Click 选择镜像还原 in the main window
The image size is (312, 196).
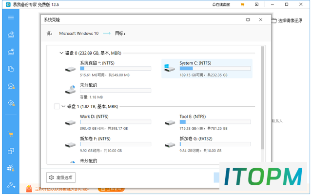tap(287, 20)
